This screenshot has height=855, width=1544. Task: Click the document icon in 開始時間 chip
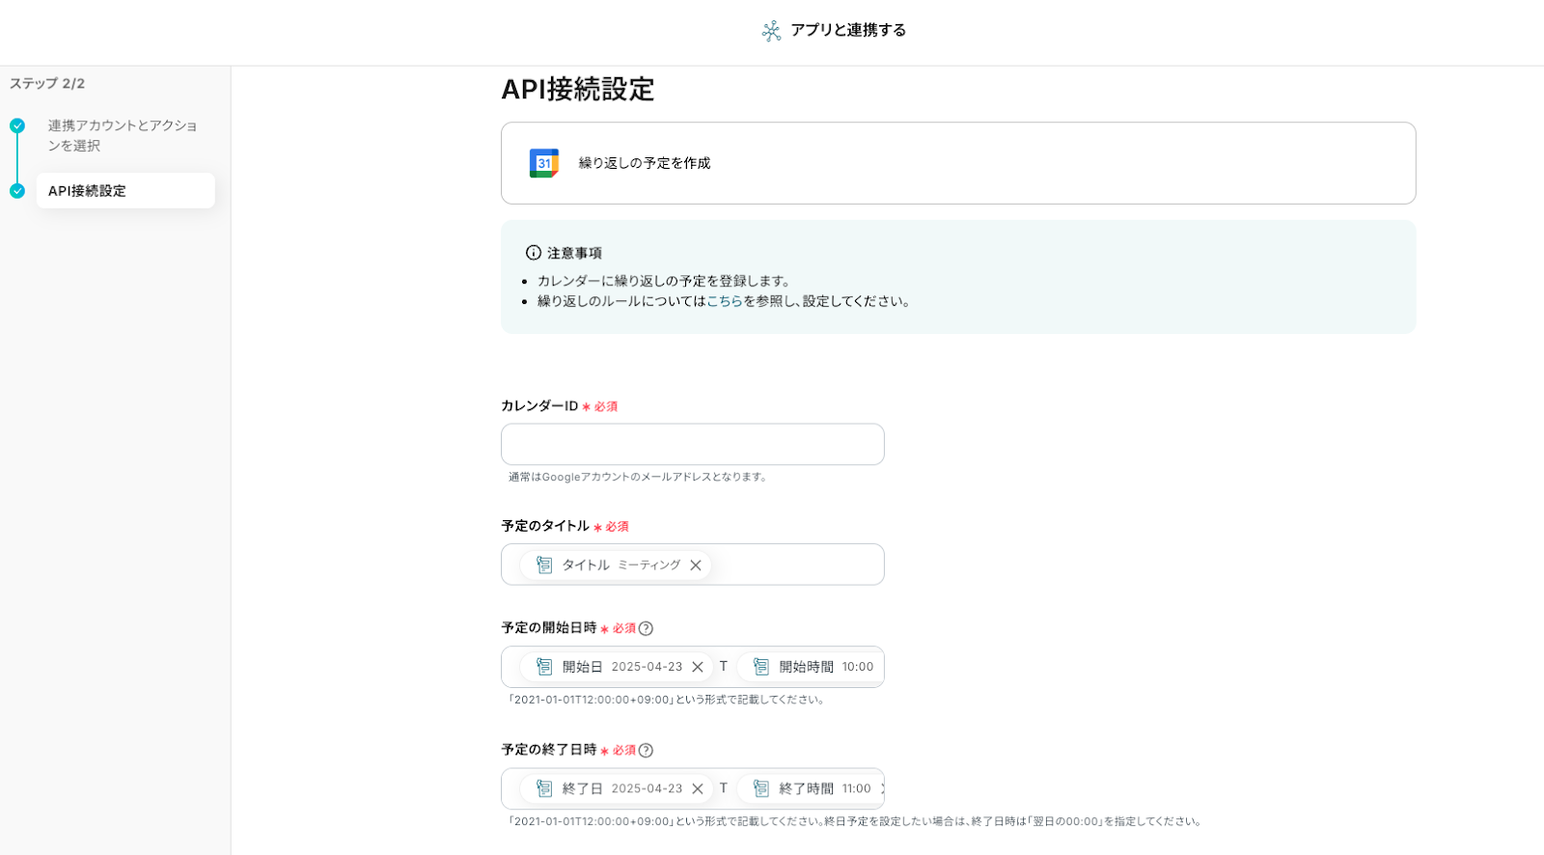pyautogui.click(x=761, y=667)
